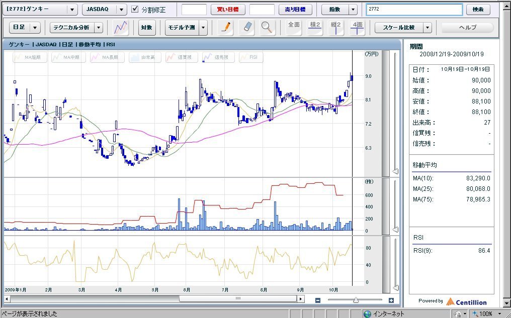
Task: Choose the 縦2 vertical split layout
Action: (336, 28)
